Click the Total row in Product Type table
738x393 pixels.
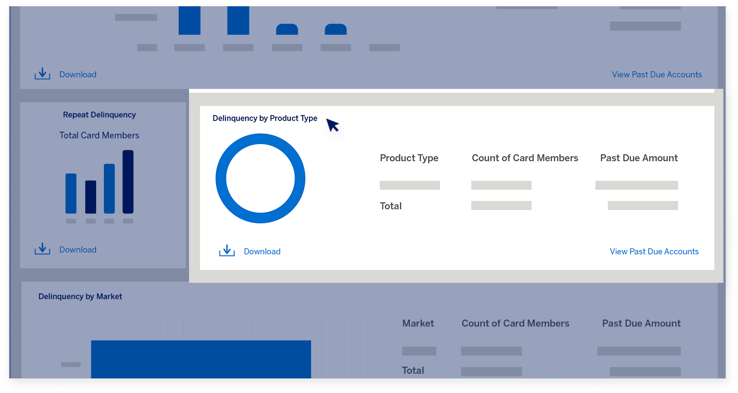(x=391, y=205)
